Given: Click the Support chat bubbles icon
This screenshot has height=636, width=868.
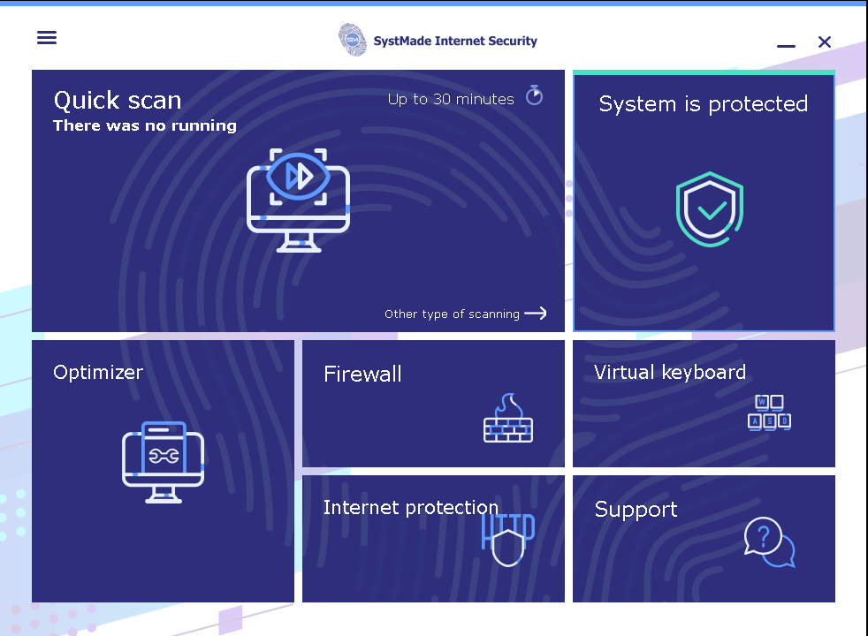Looking at the screenshot, I should tap(769, 541).
